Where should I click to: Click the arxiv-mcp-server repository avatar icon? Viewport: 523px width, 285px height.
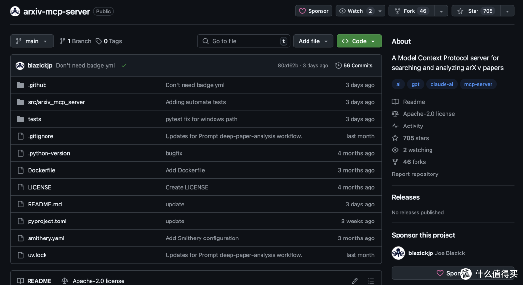[15, 11]
